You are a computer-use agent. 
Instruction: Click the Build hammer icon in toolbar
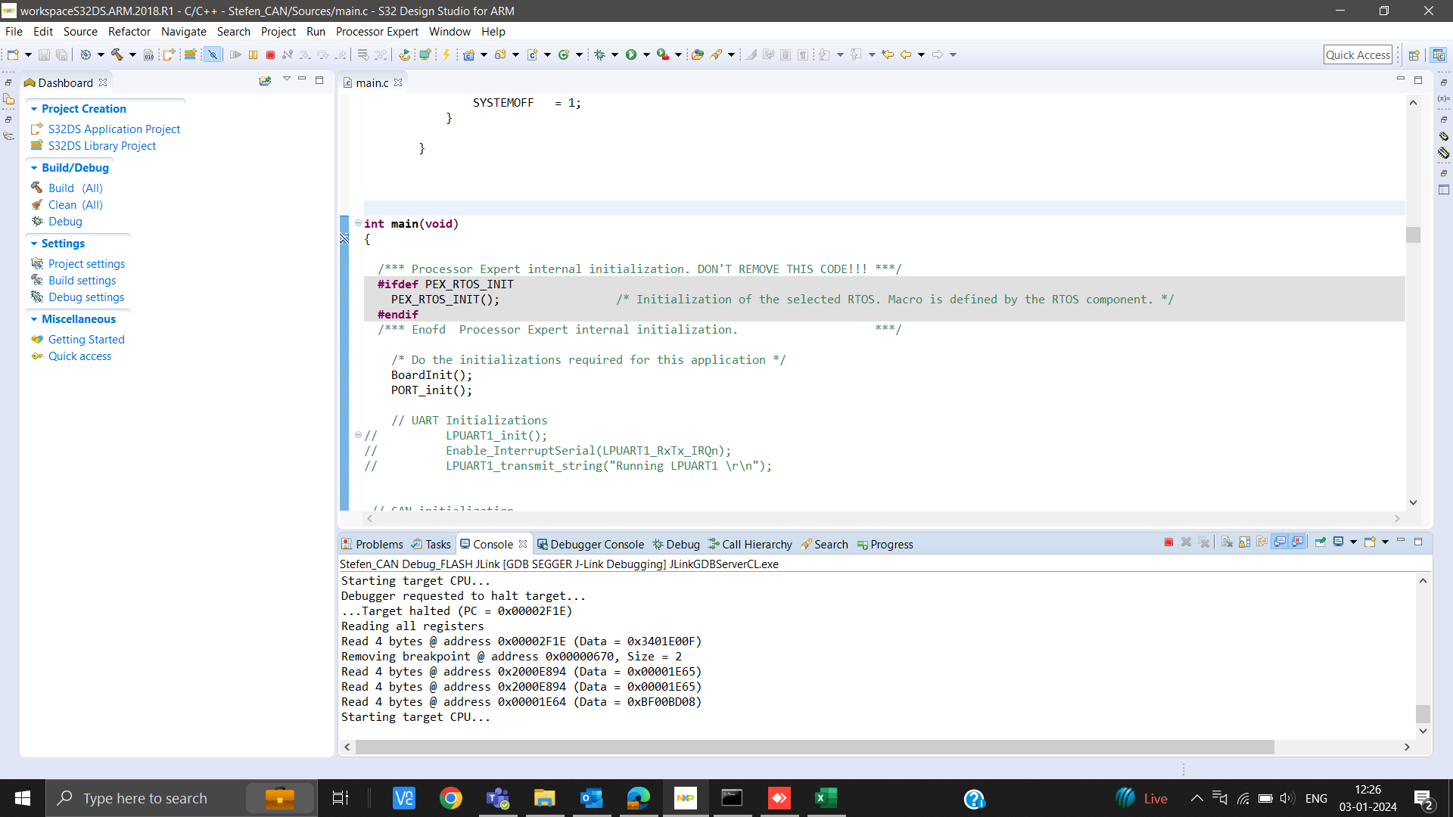(117, 54)
